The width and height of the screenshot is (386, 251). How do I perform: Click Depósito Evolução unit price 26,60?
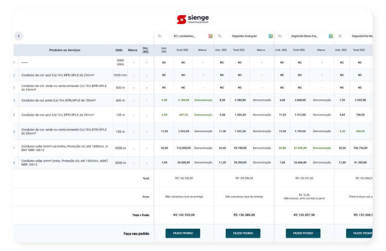222,148
